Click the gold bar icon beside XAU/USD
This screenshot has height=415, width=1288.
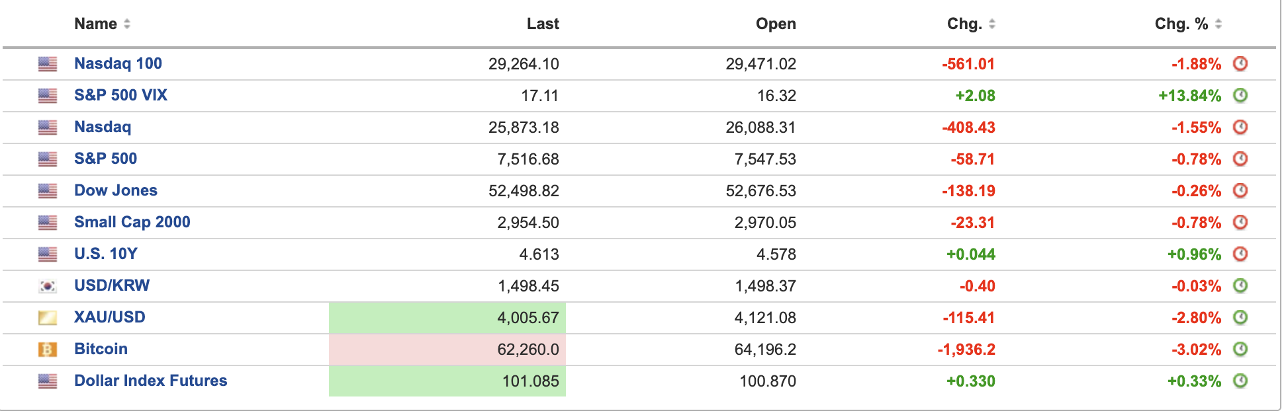point(47,317)
